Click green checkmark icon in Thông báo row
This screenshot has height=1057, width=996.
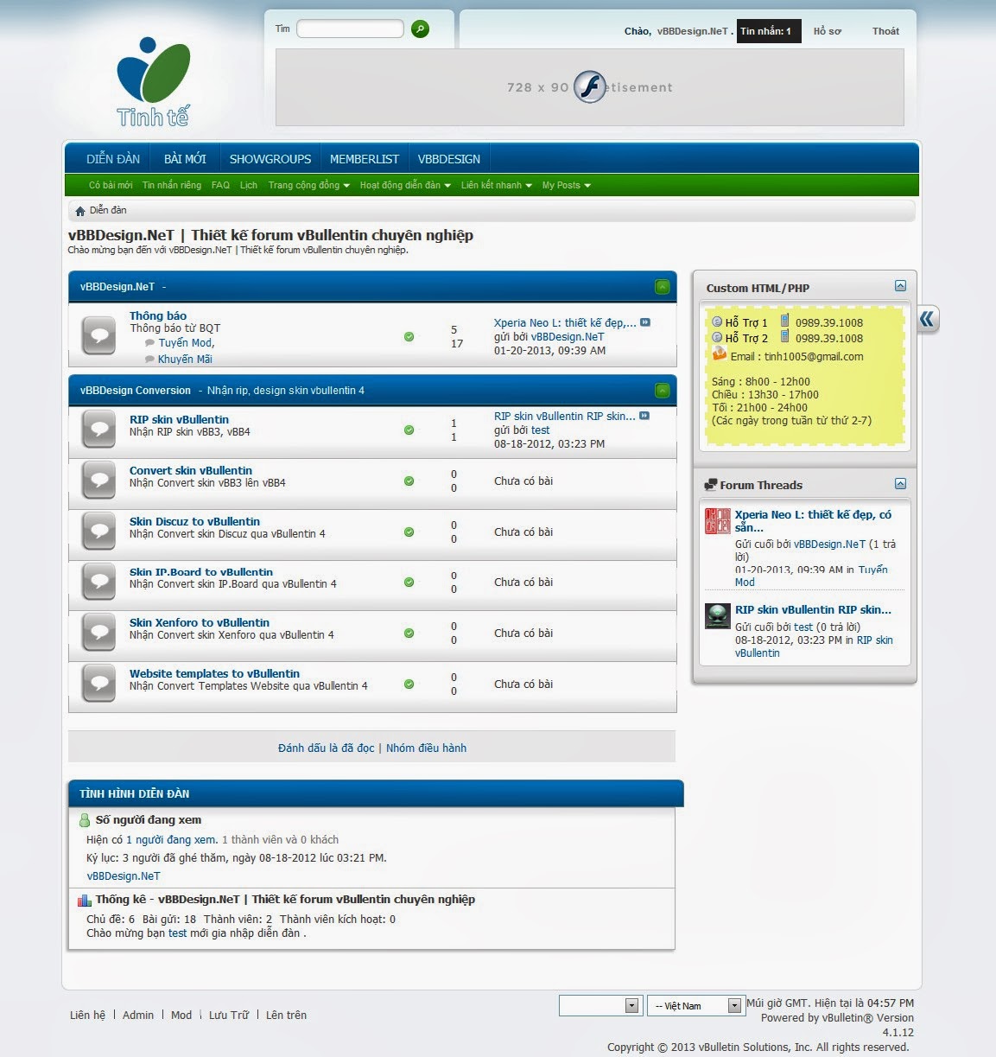409,337
